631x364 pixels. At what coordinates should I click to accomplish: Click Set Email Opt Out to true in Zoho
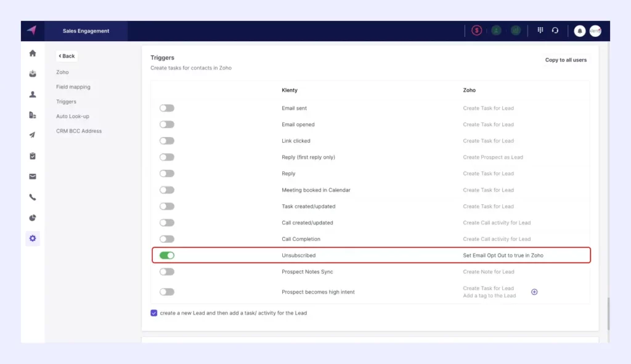coord(503,255)
